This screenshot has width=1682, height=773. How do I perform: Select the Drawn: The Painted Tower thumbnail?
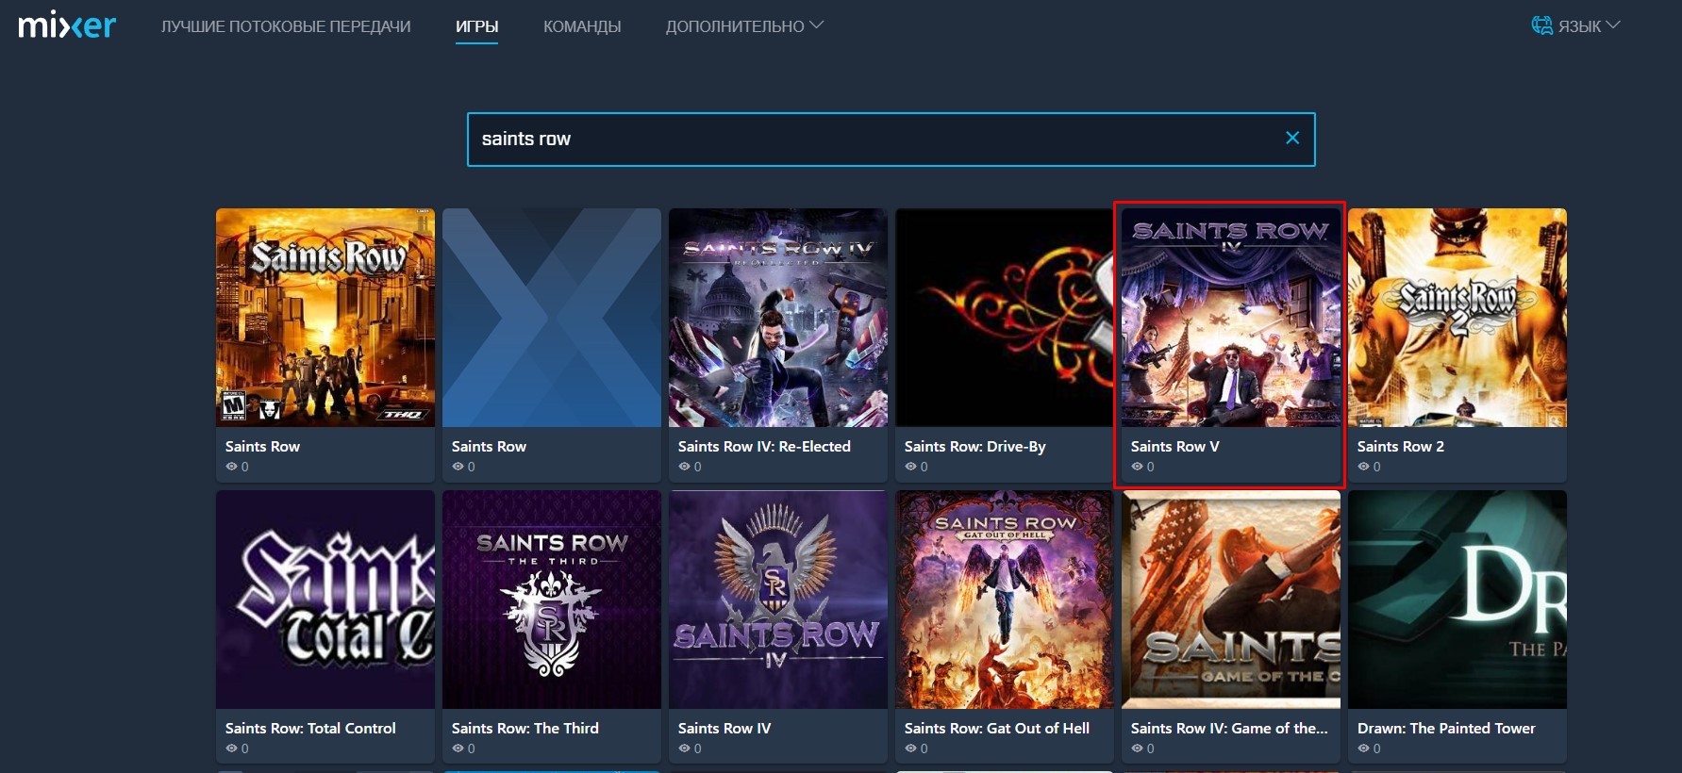coord(1457,600)
